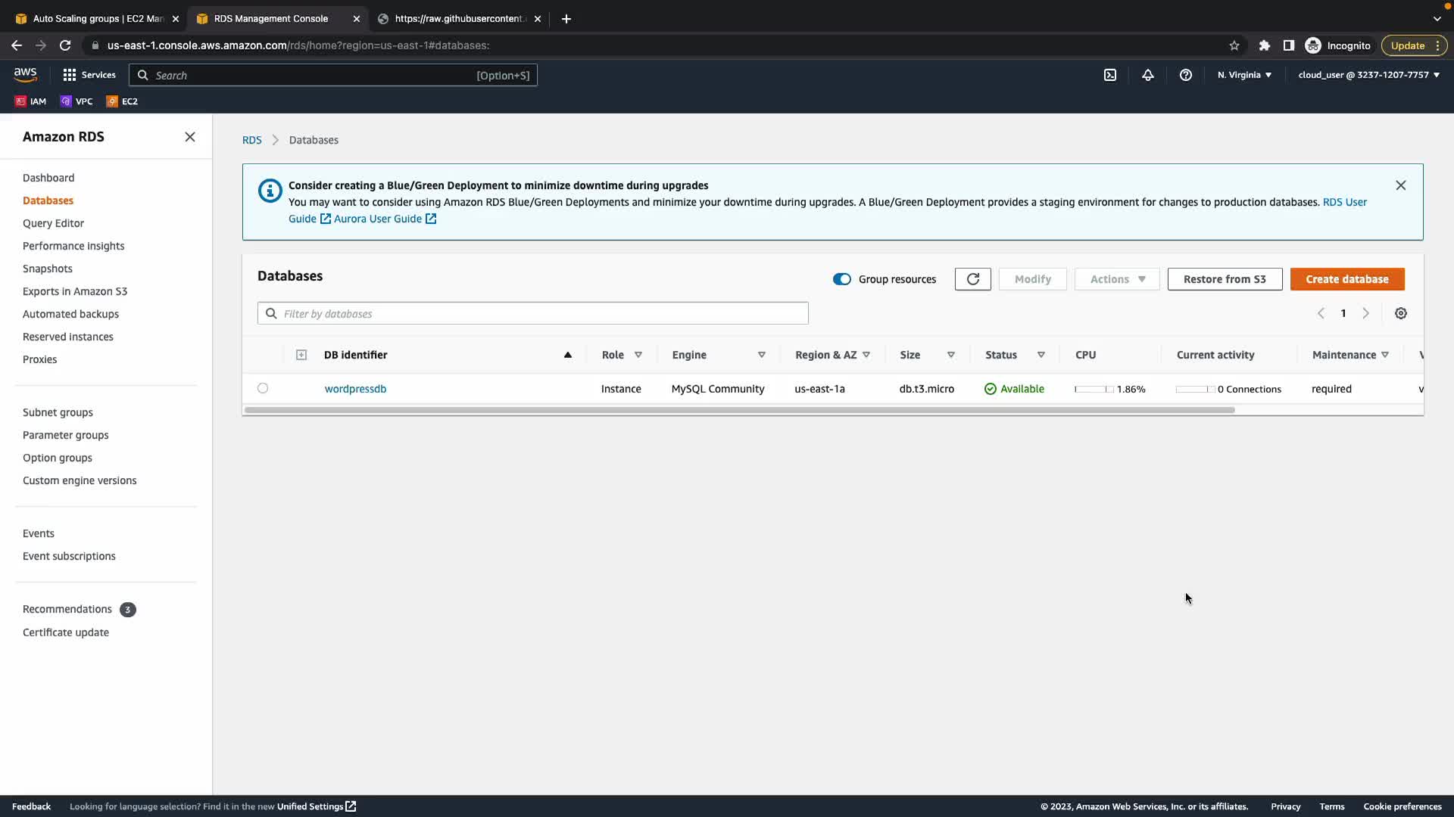Click the AWS logo home icon

25,74
